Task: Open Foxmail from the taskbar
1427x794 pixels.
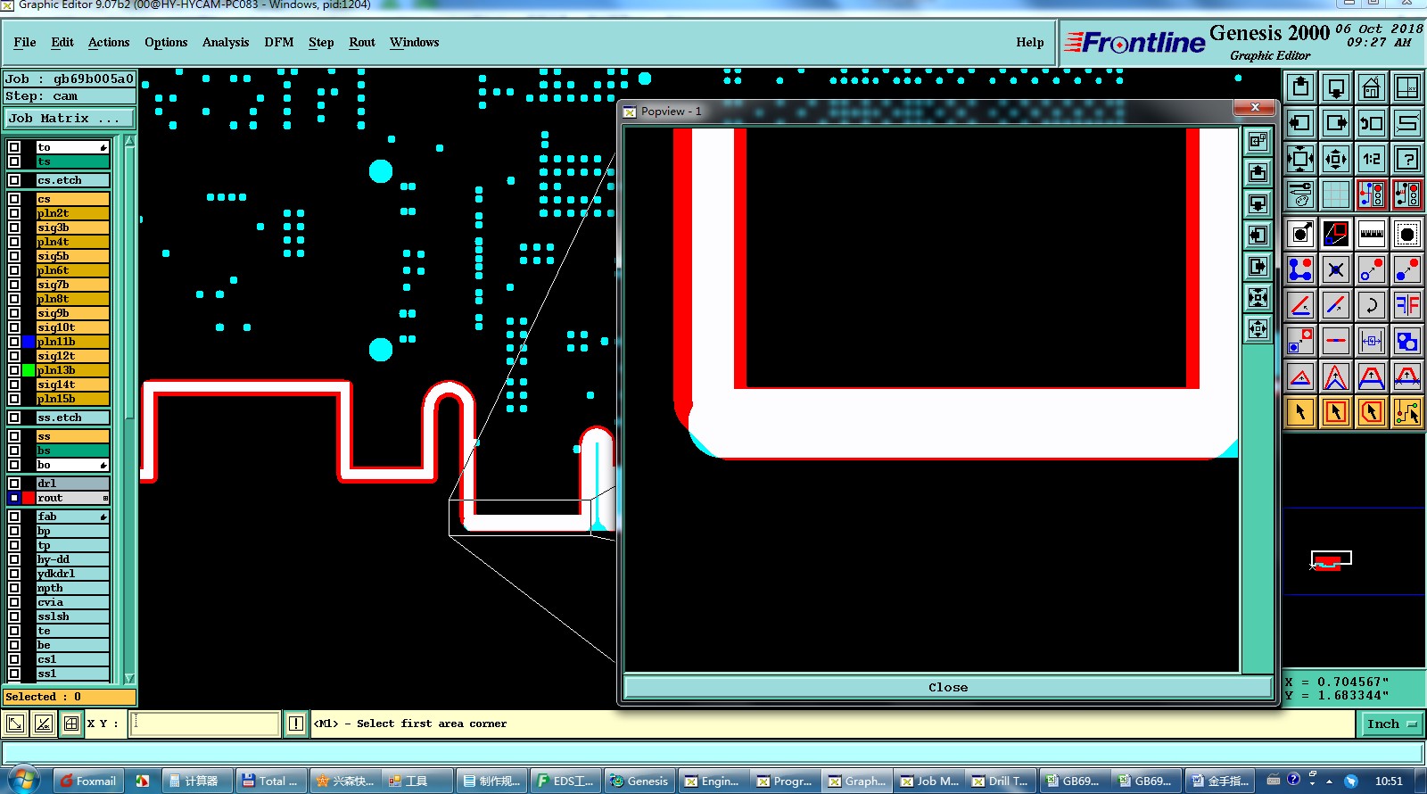Action: pyautogui.click(x=88, y=781)
